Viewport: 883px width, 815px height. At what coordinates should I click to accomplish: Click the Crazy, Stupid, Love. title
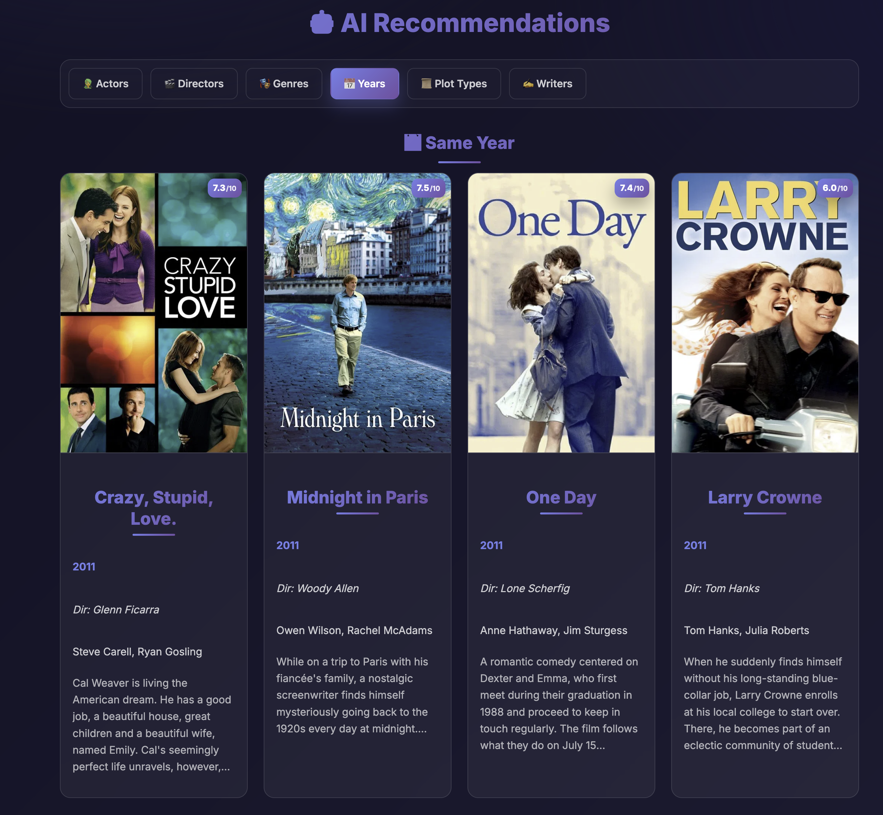[153, 507]
